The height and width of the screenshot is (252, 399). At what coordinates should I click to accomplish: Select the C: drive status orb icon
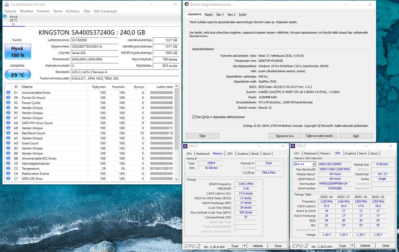click(x=5, y=16)
